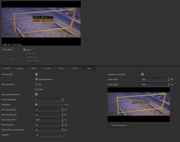Click top-right corner handle of perspective frame
This screenshot has width=180, height=142.
[x=165, y=94]
